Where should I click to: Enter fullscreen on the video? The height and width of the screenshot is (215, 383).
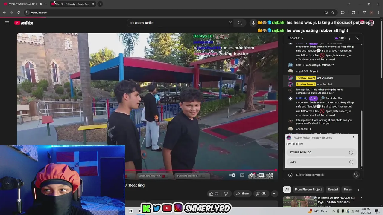pos(271,176)
